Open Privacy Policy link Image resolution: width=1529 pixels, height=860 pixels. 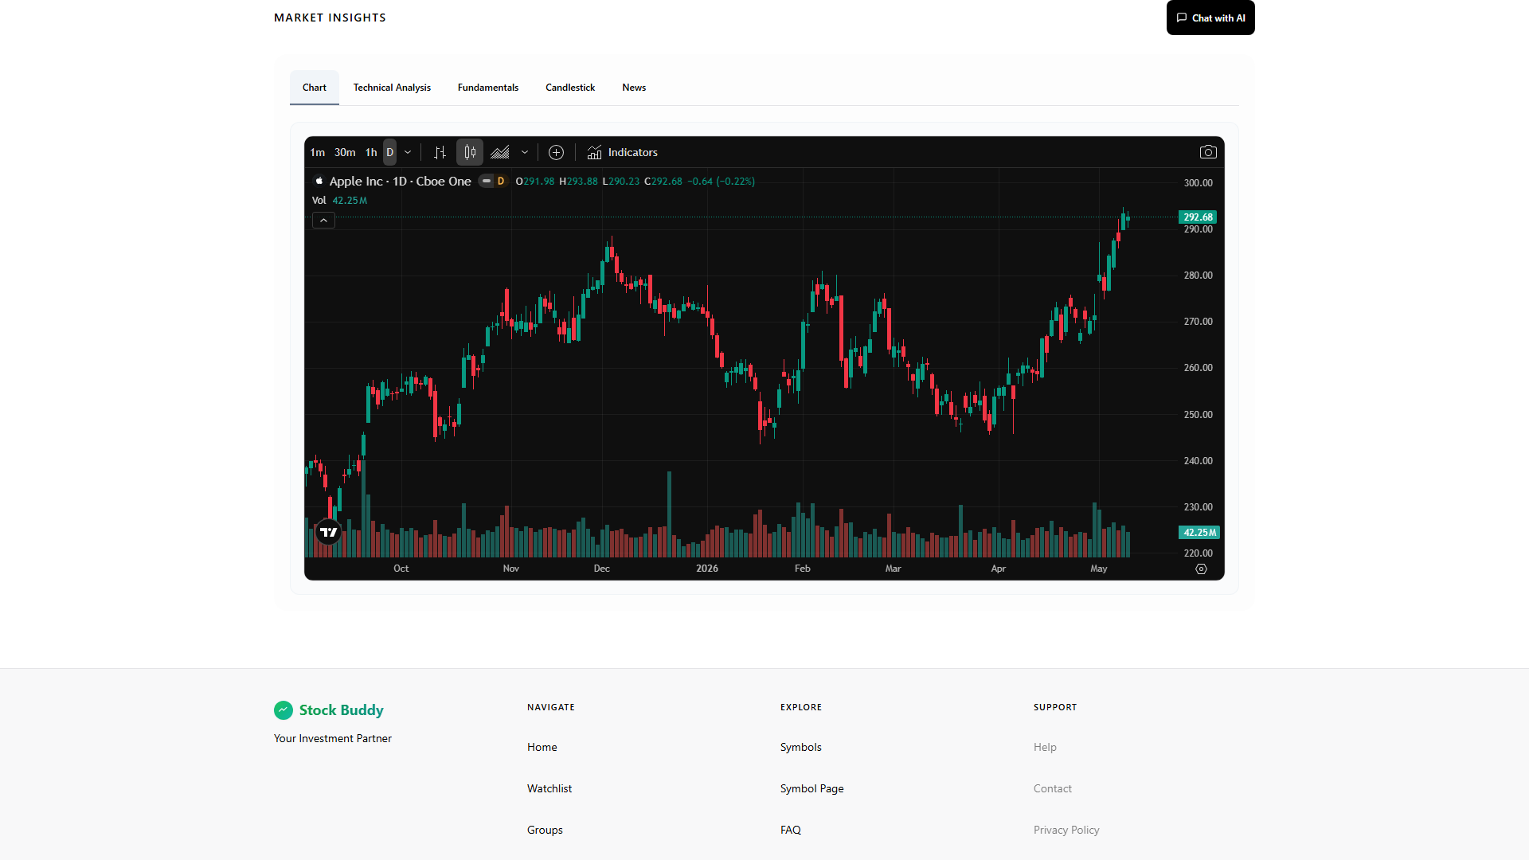(x=1066, y=830)
